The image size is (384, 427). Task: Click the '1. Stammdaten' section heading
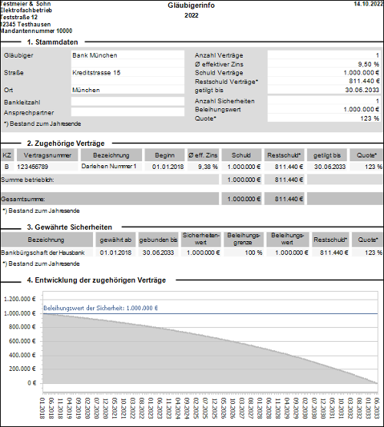(52, 42)
